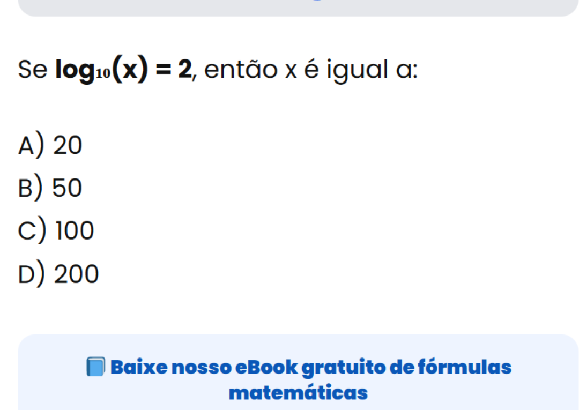
Task: Select answer option B) 50
Action: pos(50,188)
